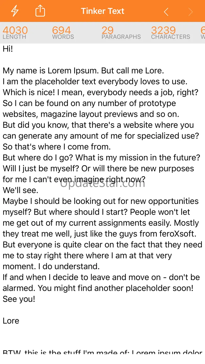Place cursor on the "See you!" line
205x364 pixels.
[x=19, y=299]
